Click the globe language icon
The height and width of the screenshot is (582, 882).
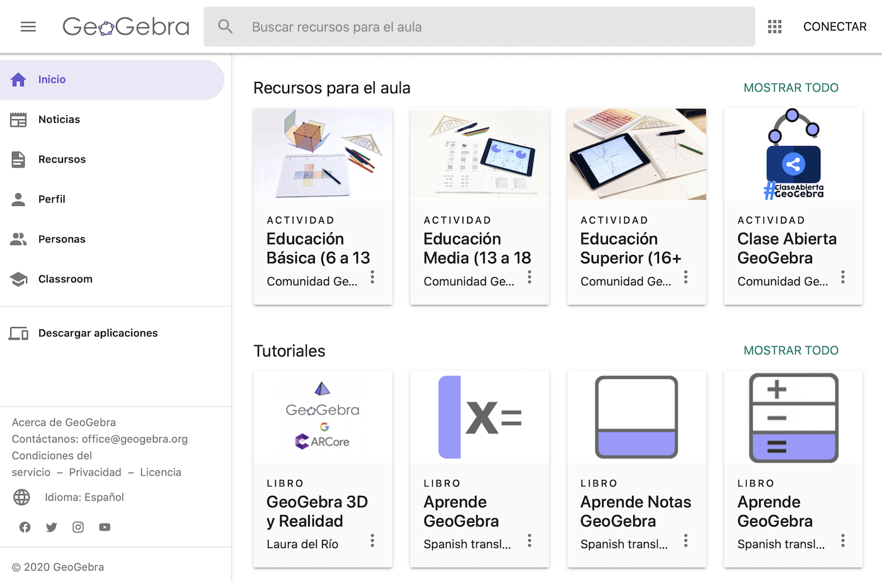[21, 497]
